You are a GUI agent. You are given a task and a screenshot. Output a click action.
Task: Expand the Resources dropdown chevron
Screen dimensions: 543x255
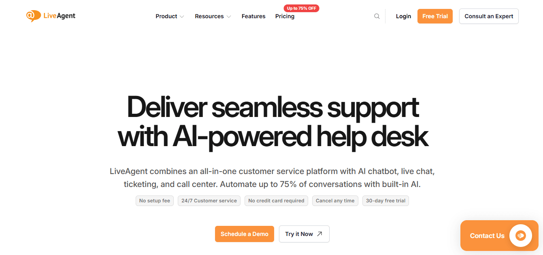[229, 17]
